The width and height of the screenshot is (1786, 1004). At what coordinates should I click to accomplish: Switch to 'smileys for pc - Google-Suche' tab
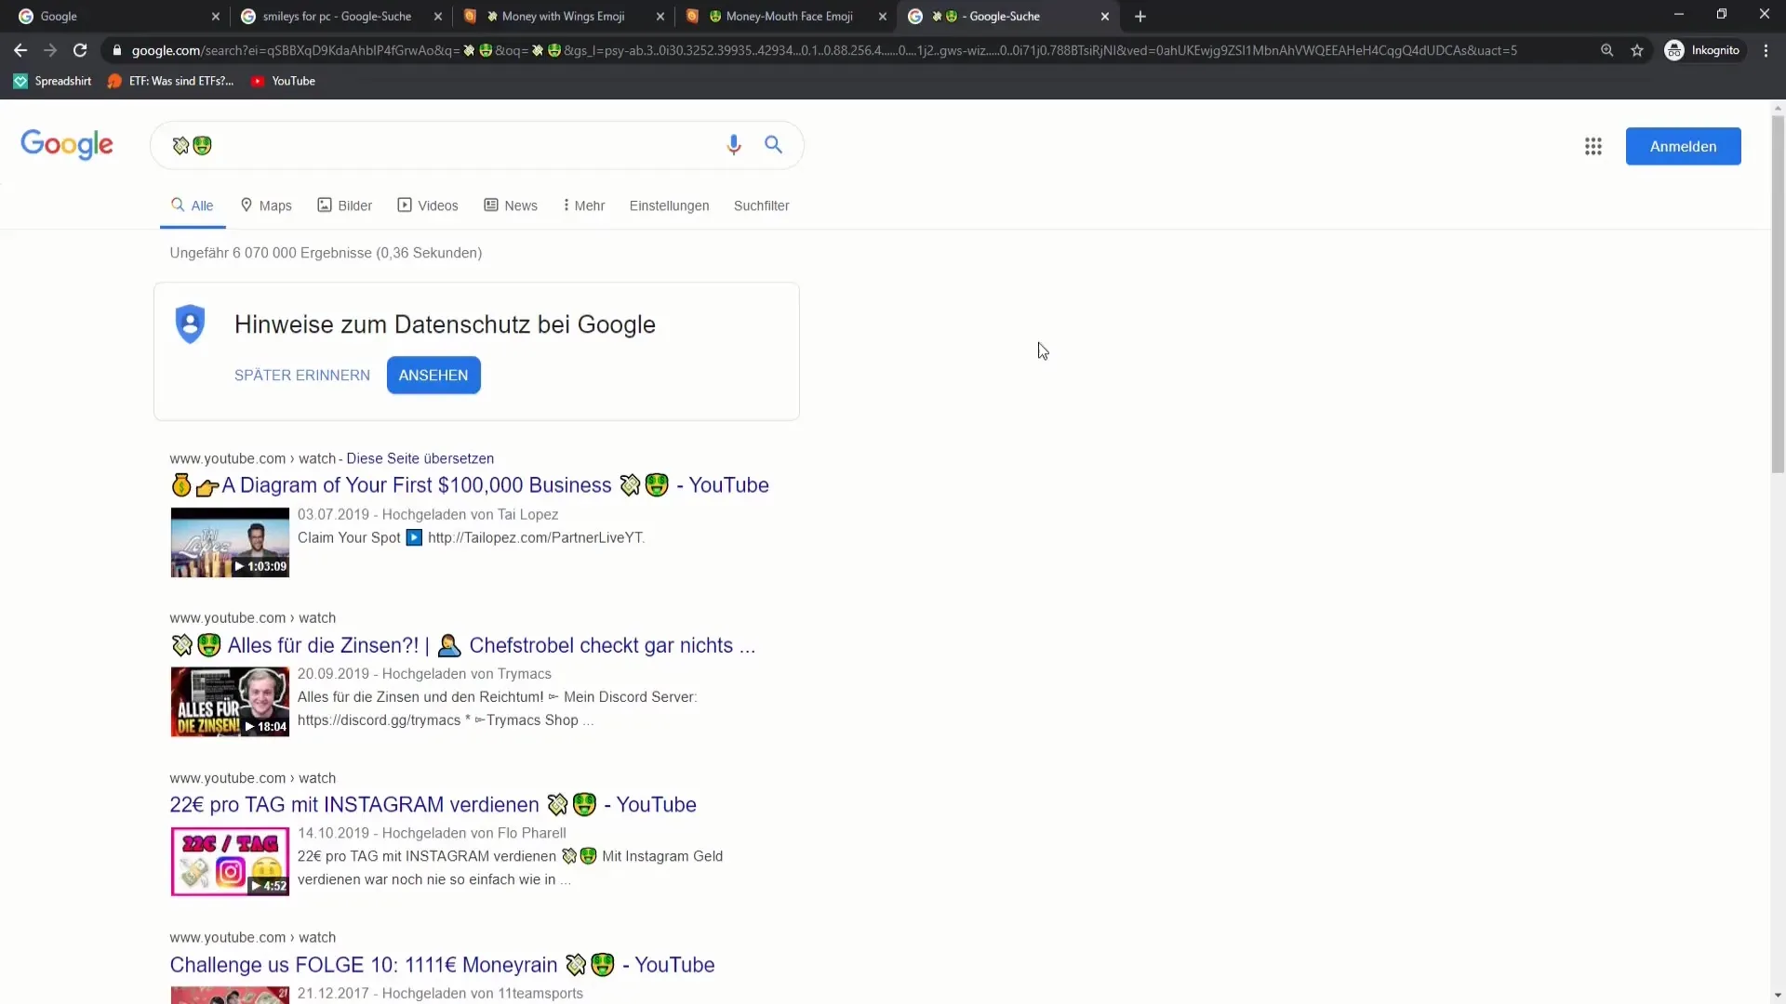337,17
